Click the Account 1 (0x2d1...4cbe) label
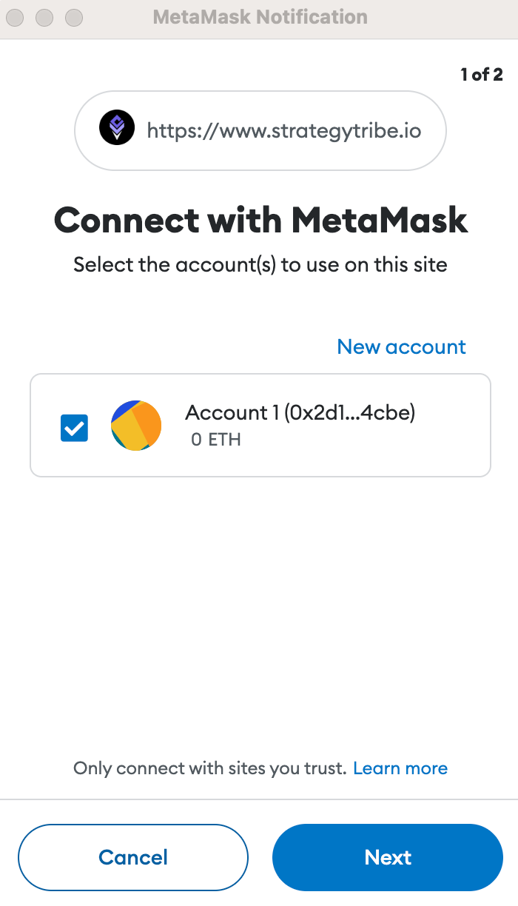 coord(300,412)
